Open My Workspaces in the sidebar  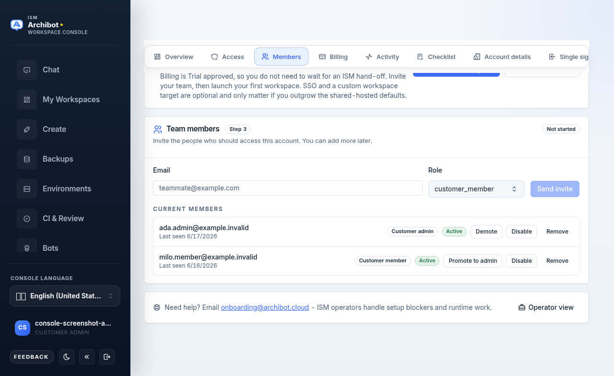point(65,99)
